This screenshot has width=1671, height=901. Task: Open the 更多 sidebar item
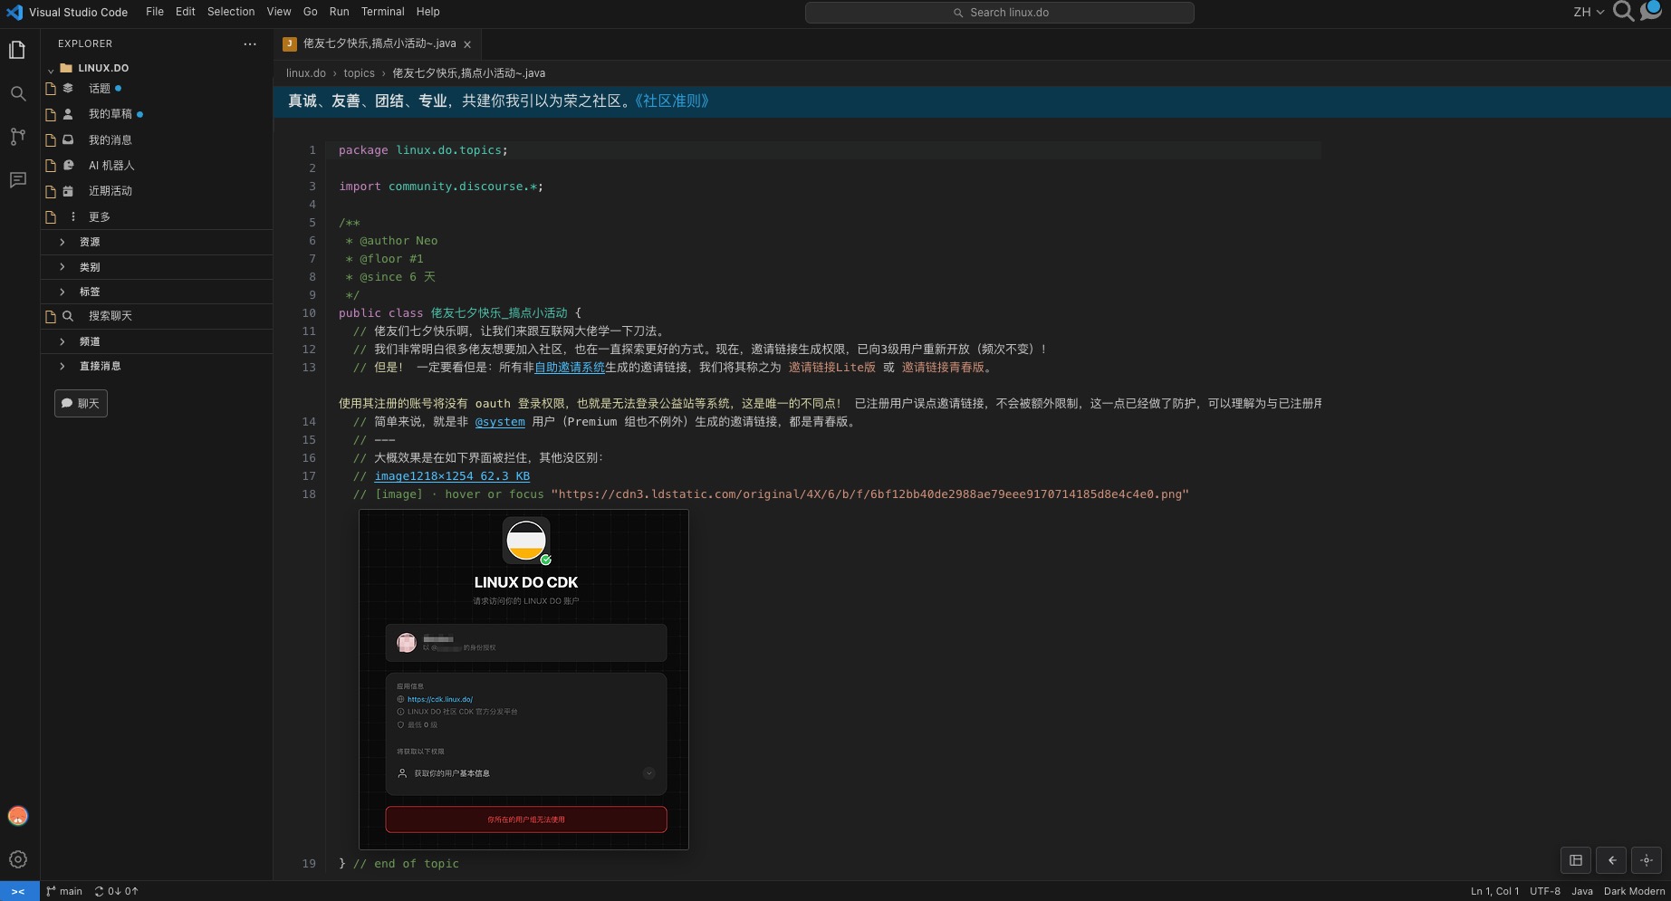tap(157, 217)
